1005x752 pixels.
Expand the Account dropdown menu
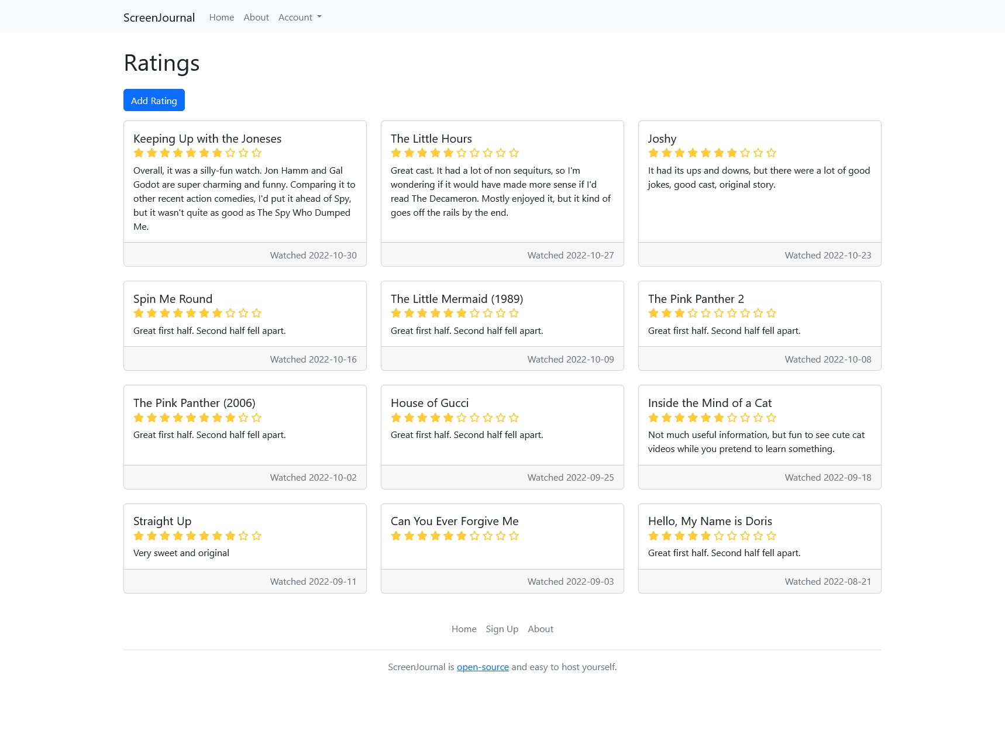300,18
